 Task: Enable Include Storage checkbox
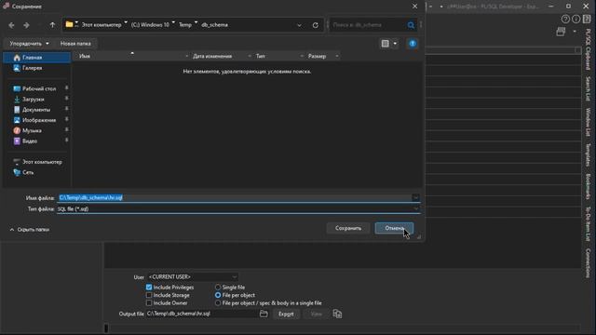[149, 295]
